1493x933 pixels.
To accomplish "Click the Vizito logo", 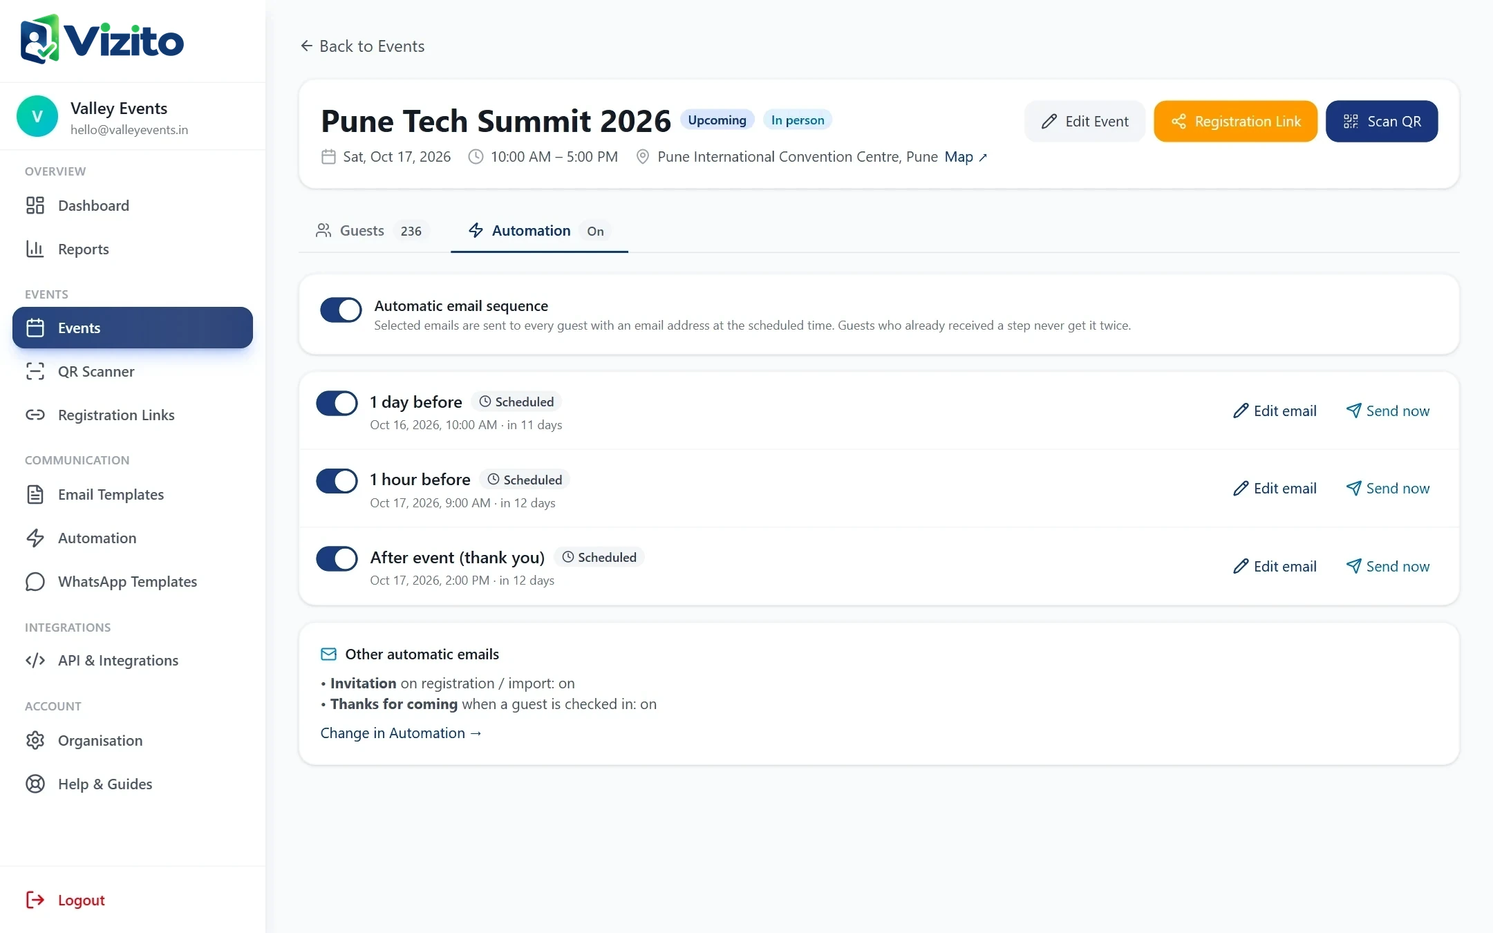I will click(102, 40).
